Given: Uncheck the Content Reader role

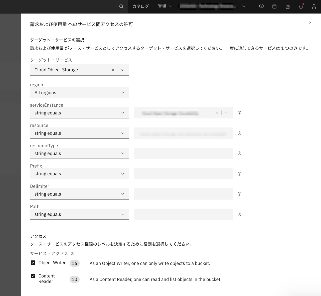Looking at the screenshot, I should click(33, 276).
